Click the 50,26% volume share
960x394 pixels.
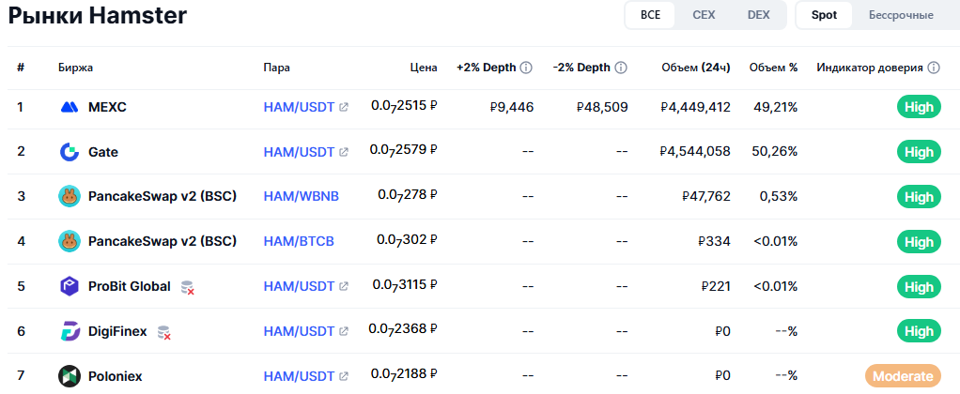(x=775, y=152)
